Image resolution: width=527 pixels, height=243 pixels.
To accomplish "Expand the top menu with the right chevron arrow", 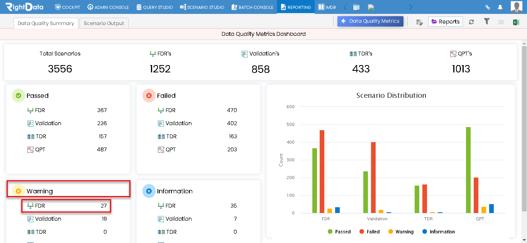I will (410, 7).
